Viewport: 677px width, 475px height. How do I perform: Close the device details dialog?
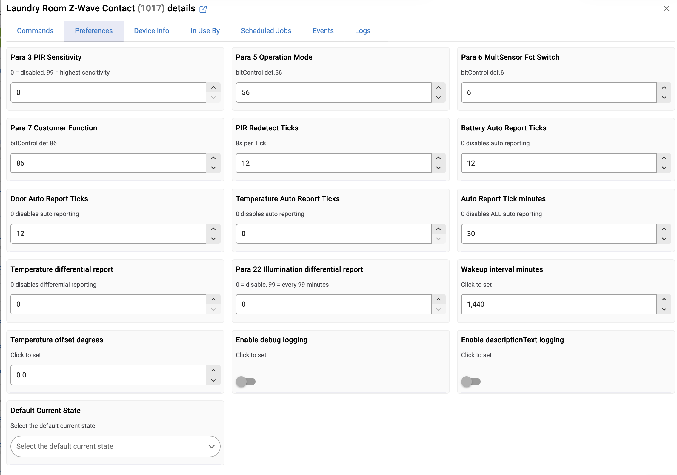666,8
